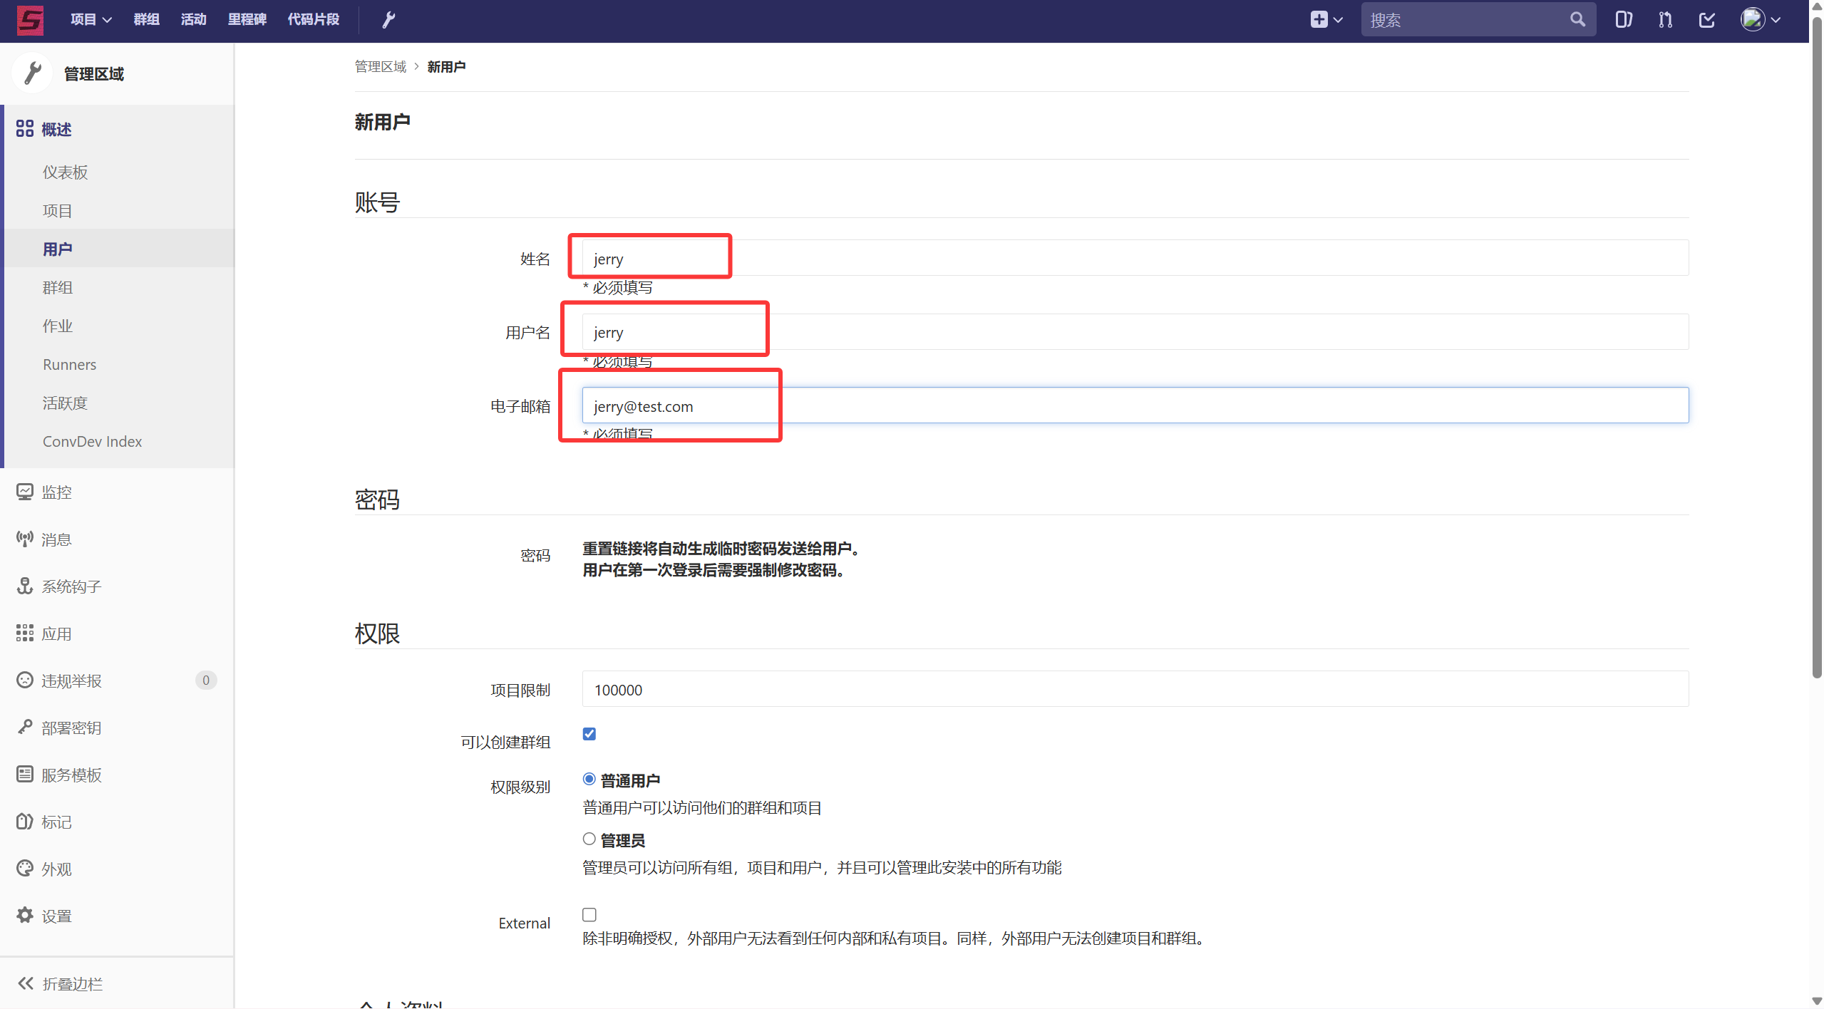1824x1009 pixels.
Task: Click the plus new-item icon
Action: click(1319, 19)
